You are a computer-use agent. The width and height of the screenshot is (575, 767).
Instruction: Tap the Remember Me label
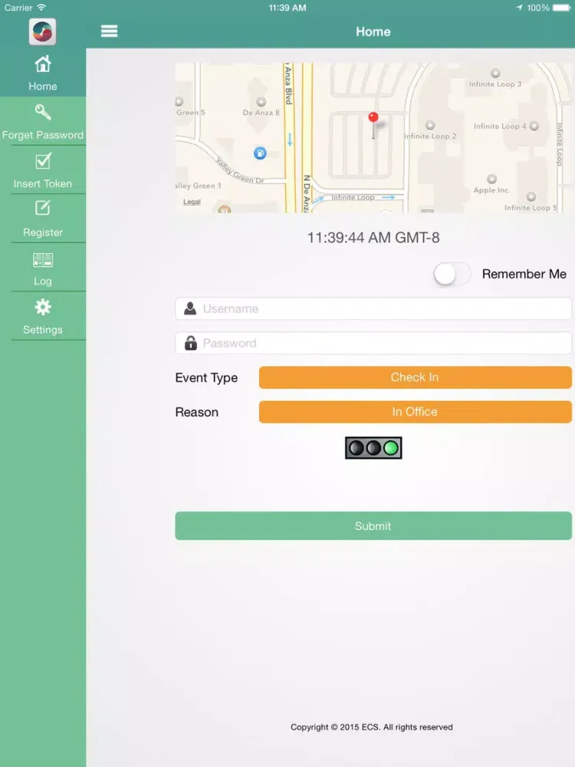coord(524,274)
